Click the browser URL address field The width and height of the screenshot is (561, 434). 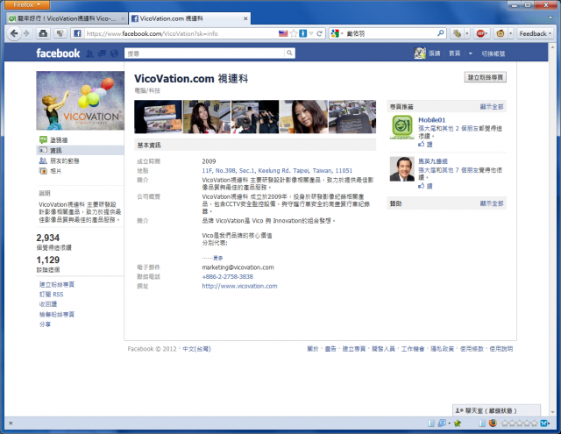pos(181,33)
